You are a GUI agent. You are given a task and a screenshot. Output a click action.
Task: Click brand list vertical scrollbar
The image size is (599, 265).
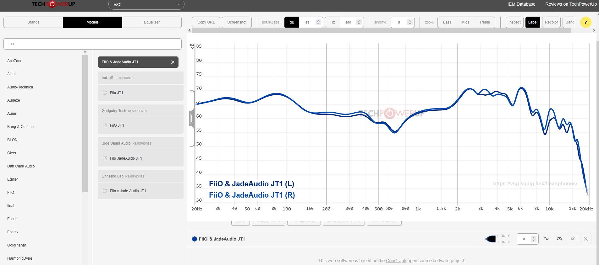(85, 124)
